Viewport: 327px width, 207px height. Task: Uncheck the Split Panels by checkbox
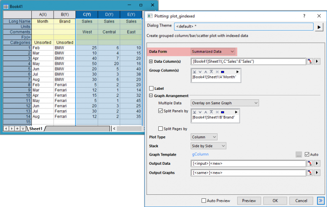tap(160, 111)
